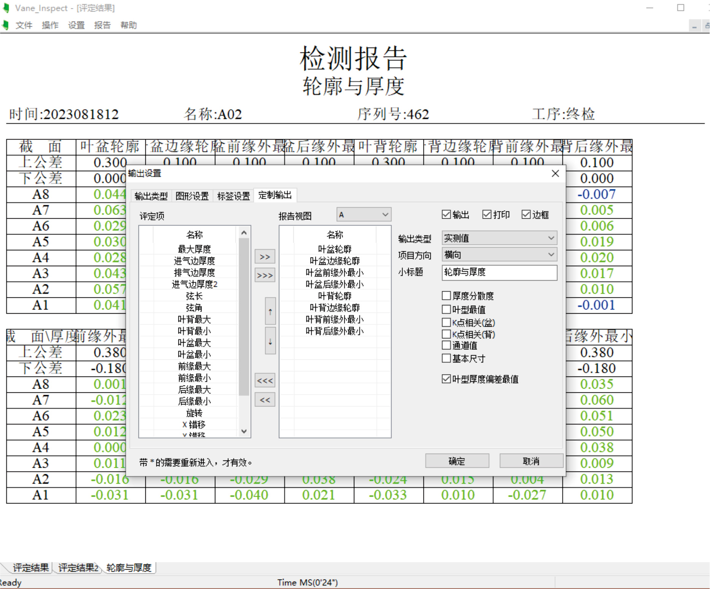Screen dimensions: 710x589
Task: Click the 小标题 text field
Action: (499, 272)
